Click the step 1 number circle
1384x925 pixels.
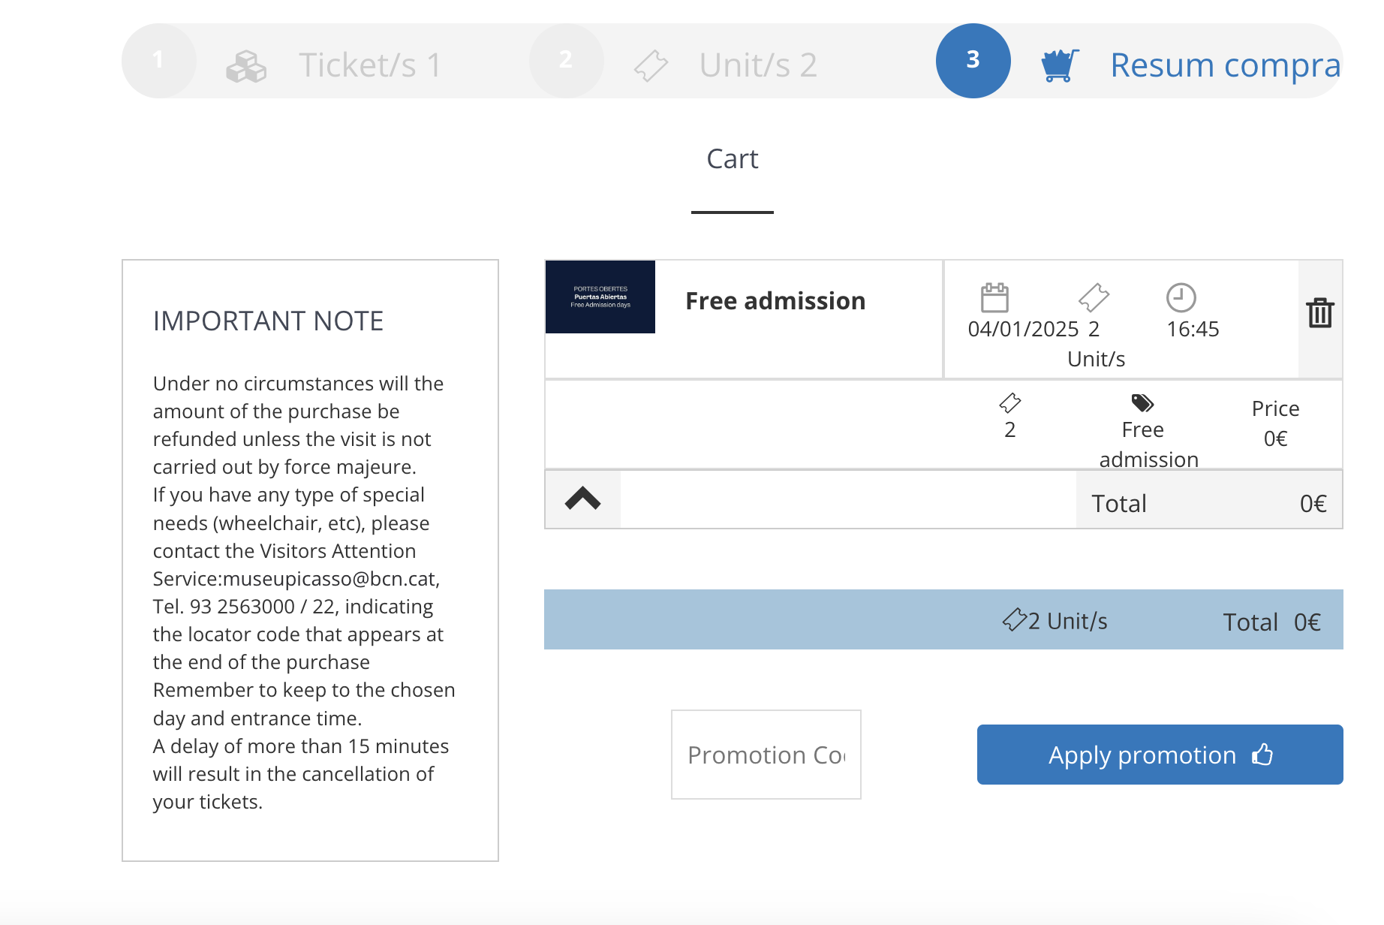158,61
